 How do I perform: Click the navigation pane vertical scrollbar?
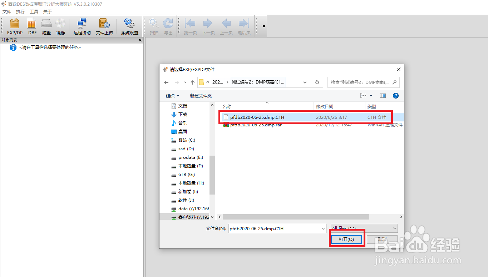tap(212, 175)
